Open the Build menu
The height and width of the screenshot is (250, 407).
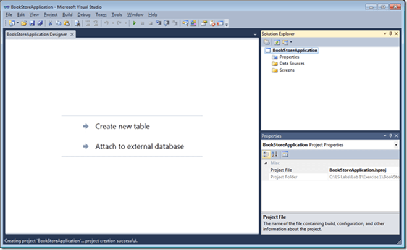67,14
